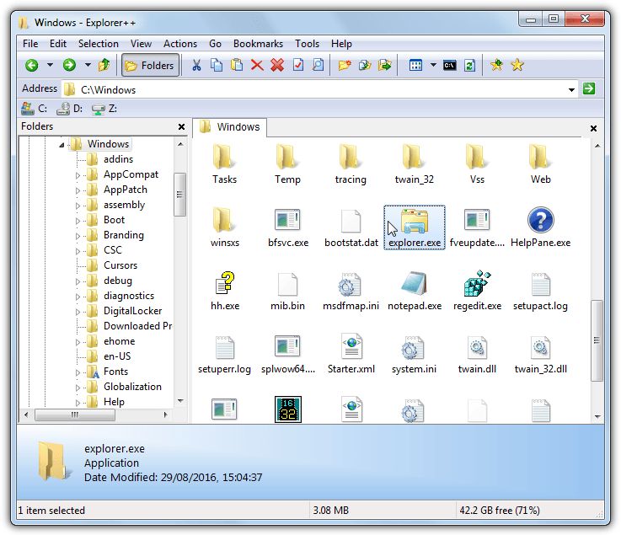Close the Folders pane with its X
Viewport: 621px width, 535px height.
point(181,126)
